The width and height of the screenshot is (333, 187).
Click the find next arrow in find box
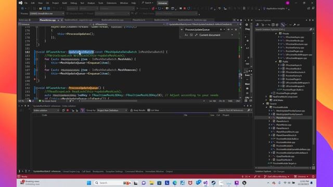[x=228, y=30]
